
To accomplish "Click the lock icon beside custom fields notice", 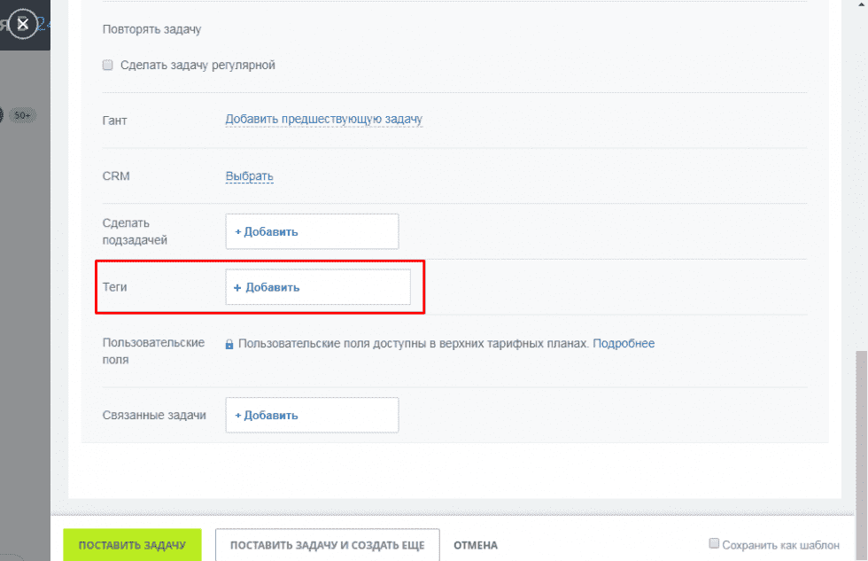I will click(x=229, y=344).
